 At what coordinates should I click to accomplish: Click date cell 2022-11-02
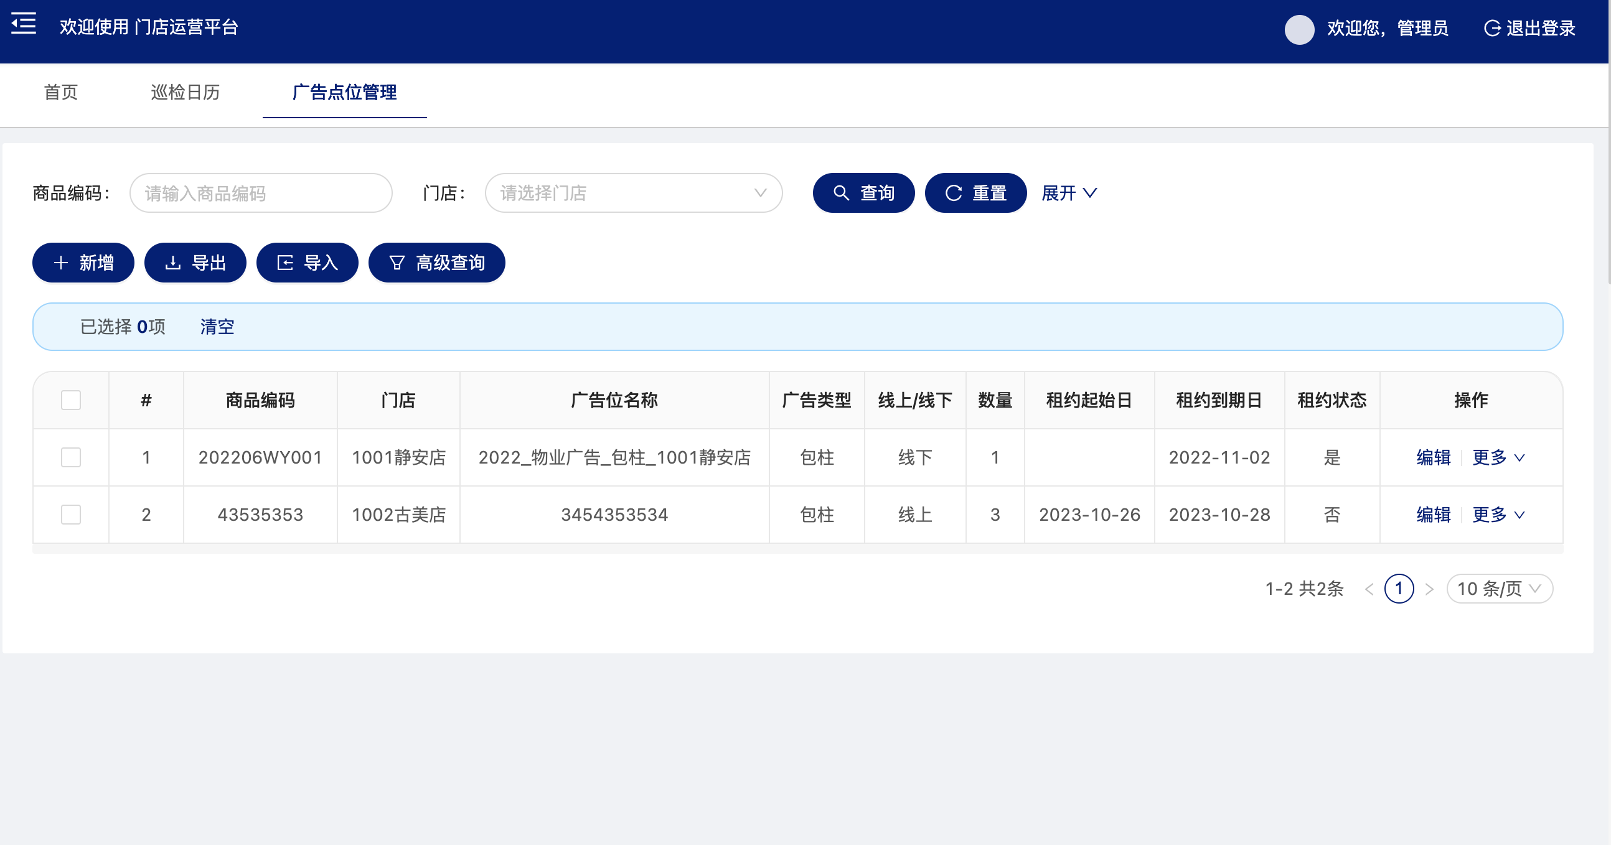pos(1219,457)
